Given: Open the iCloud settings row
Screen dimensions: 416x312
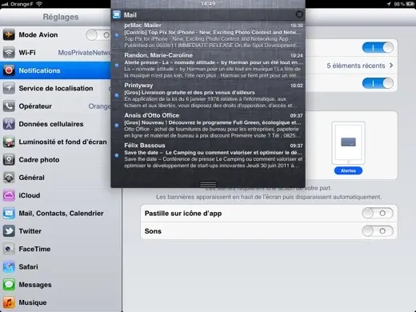Looking at the screenshot, I should [x=61, y=195].
